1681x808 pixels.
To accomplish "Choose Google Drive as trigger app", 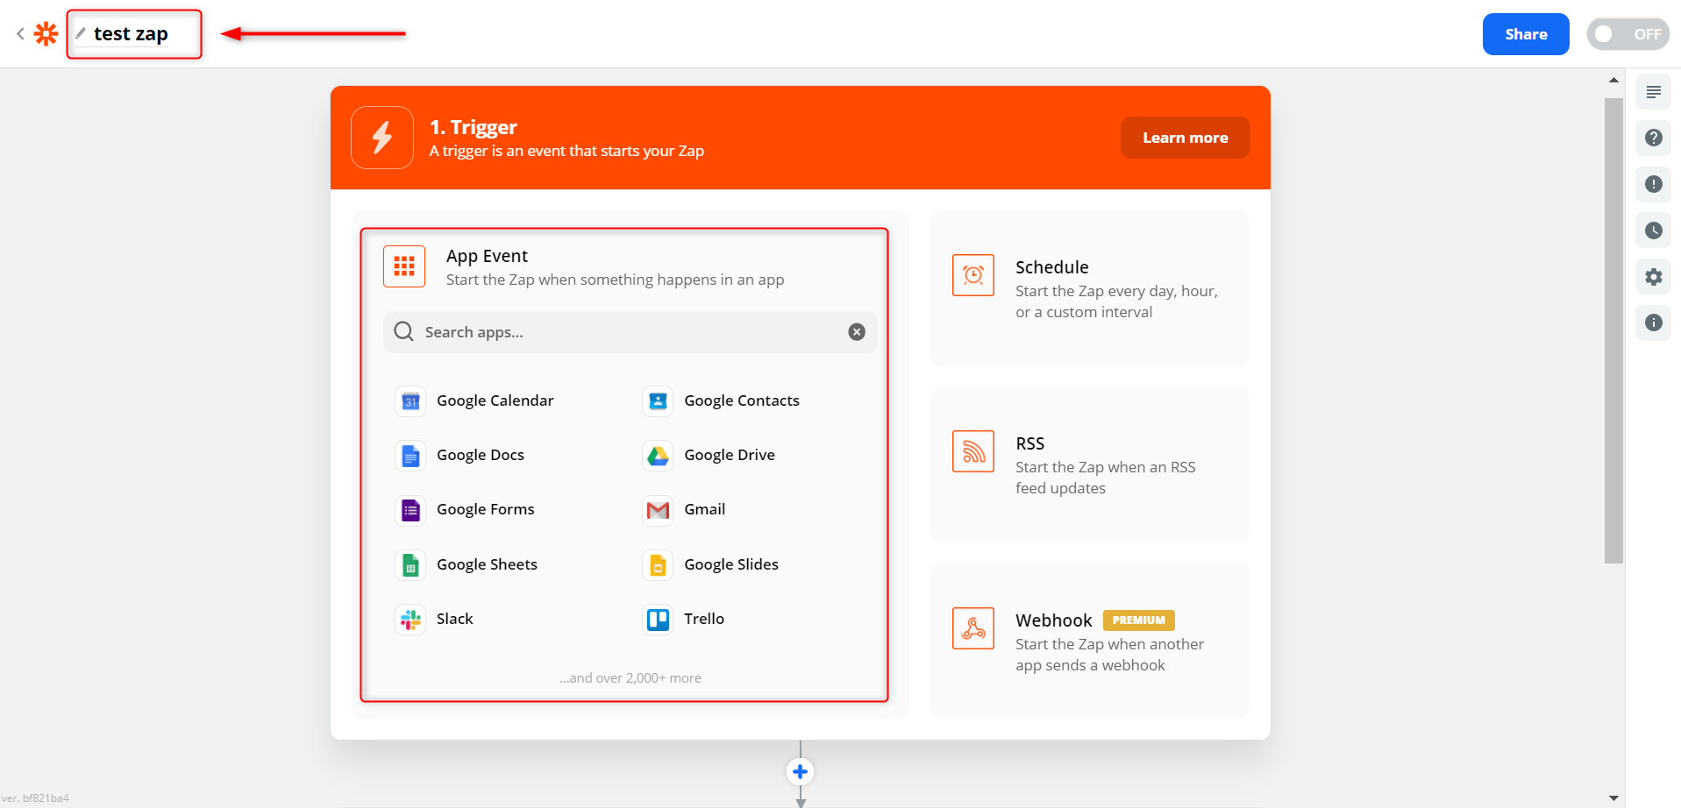I will [x=729, y=456].
